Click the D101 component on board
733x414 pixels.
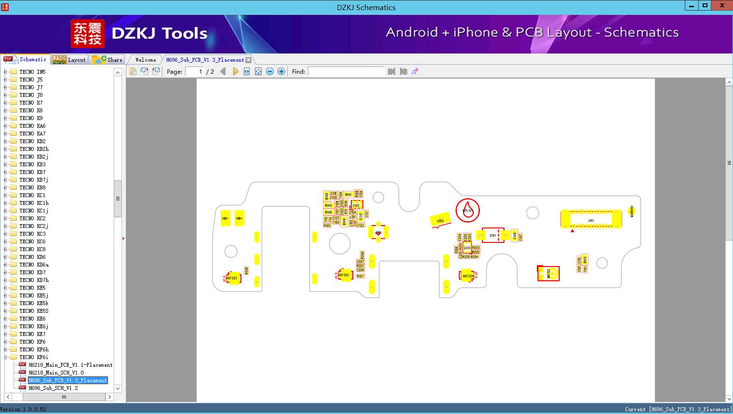(493, 235)
